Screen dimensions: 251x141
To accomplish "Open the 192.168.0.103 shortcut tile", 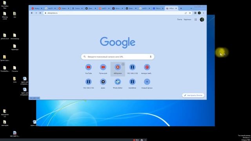I will point(132,69).
